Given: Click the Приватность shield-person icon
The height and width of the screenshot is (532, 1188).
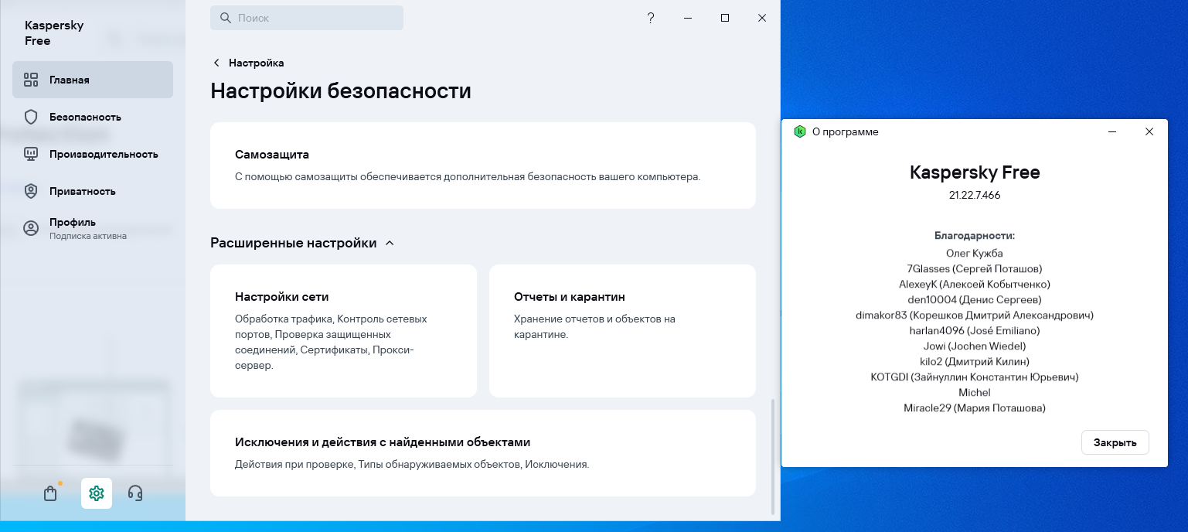Looking at the screenshot, I should click(31, 191).
